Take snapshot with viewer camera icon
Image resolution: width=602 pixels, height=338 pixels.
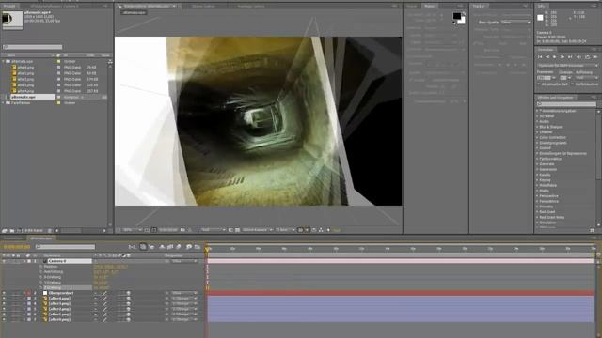(x=182, y=230)
